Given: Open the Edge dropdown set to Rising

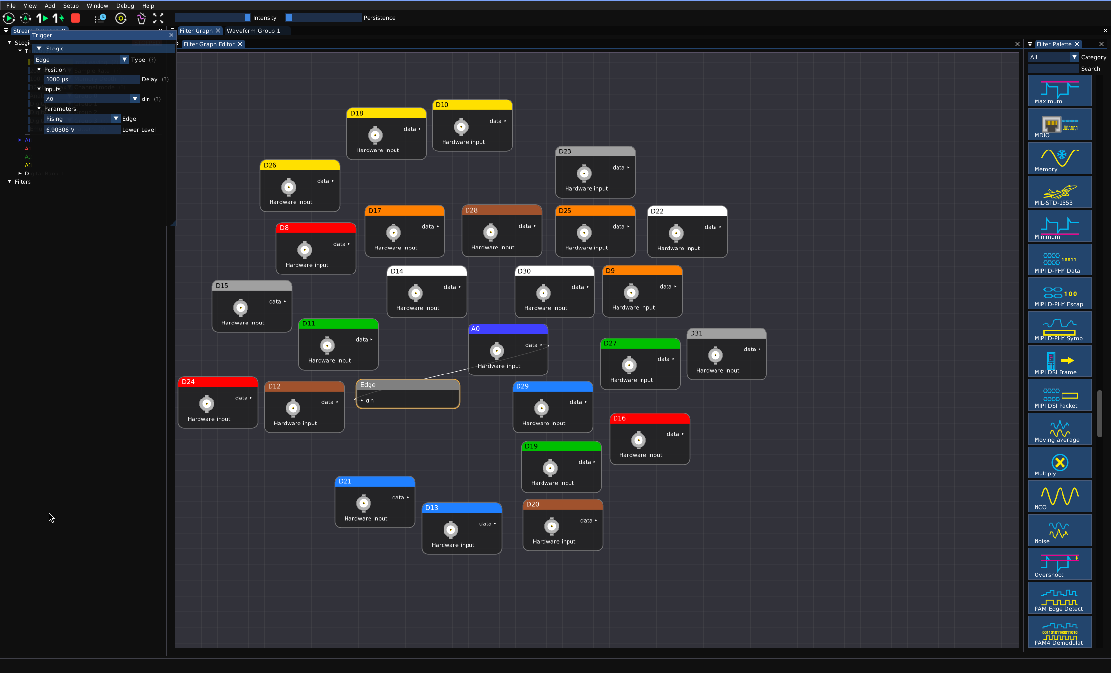Looking at the screenshot, I should [82, 119].
